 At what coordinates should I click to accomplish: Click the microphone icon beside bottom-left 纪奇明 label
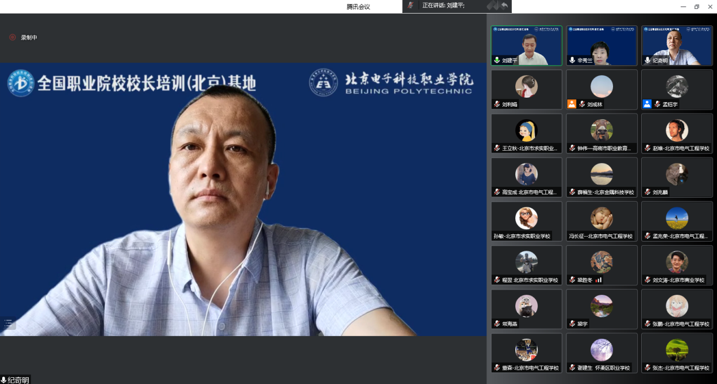tap(4, 380)
